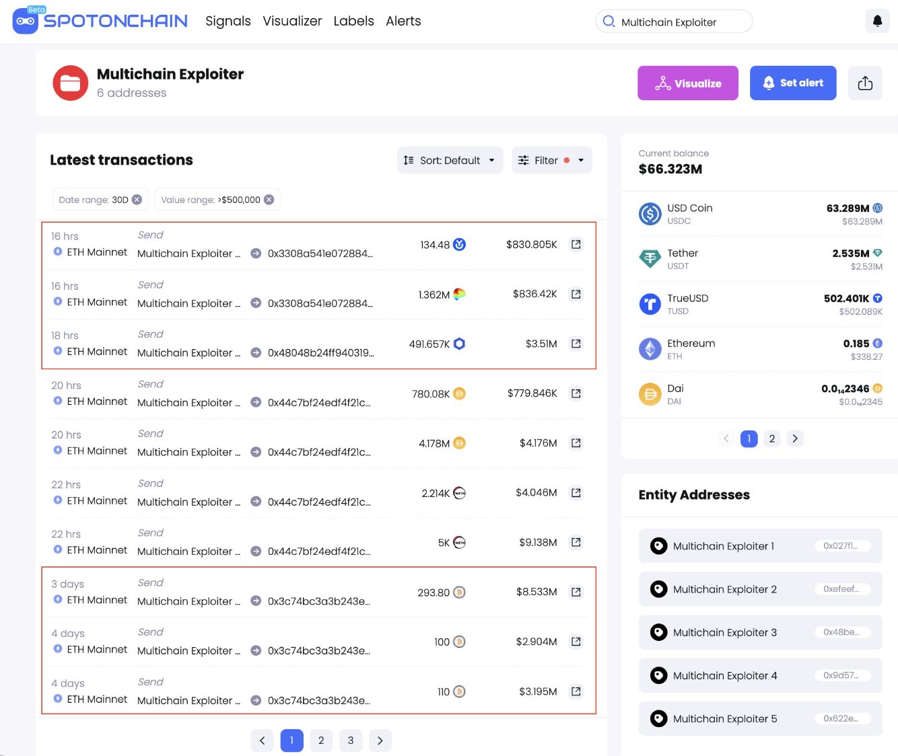Viewport: 898px width, 756px height.
Task: Open the Labels section from the navbar
Action: tap(353, 21)
